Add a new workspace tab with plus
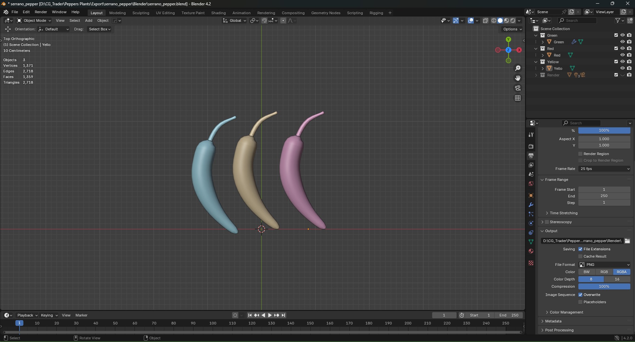Screen dimensions: 635x342 [390, 13]
